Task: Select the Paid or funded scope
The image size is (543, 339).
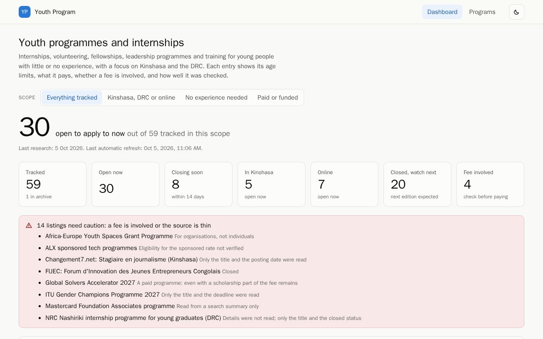Action: point(277,97)
